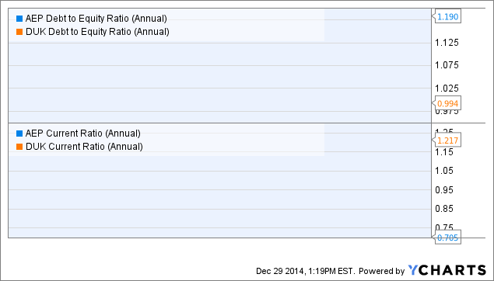Select the AEP Current Ratio legend label
494x281 pixels.
83,134
